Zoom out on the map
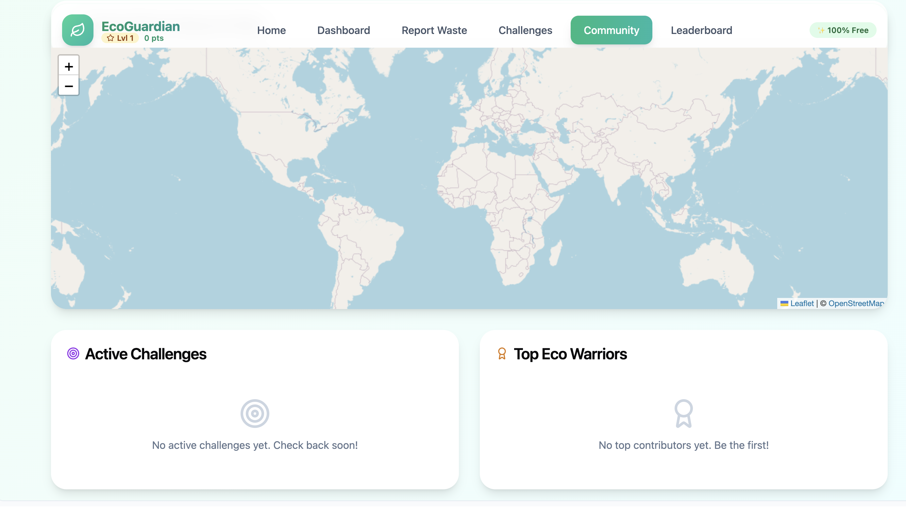906x507 pixels. (x=69, y=86)
